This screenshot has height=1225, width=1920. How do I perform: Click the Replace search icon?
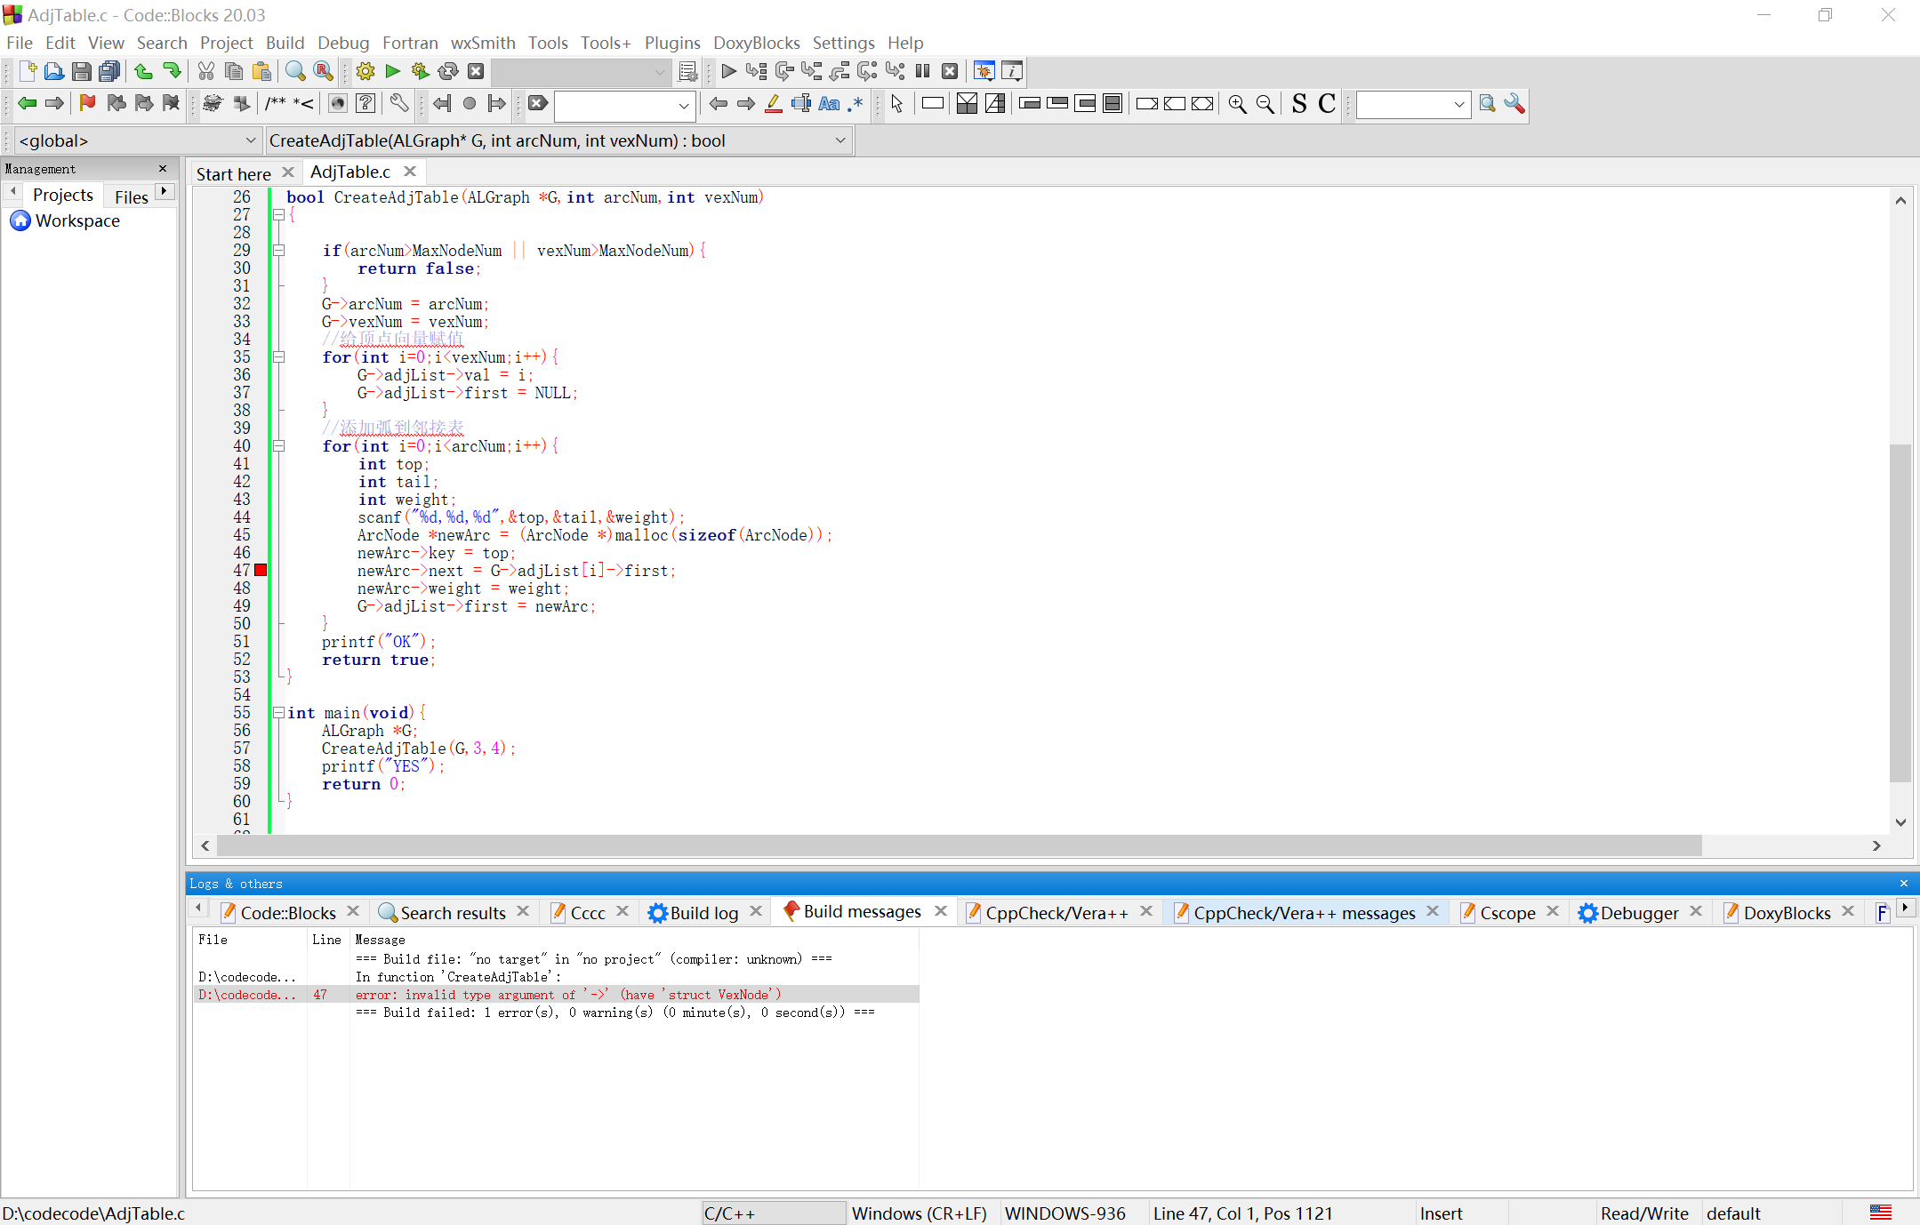(324, 72)
